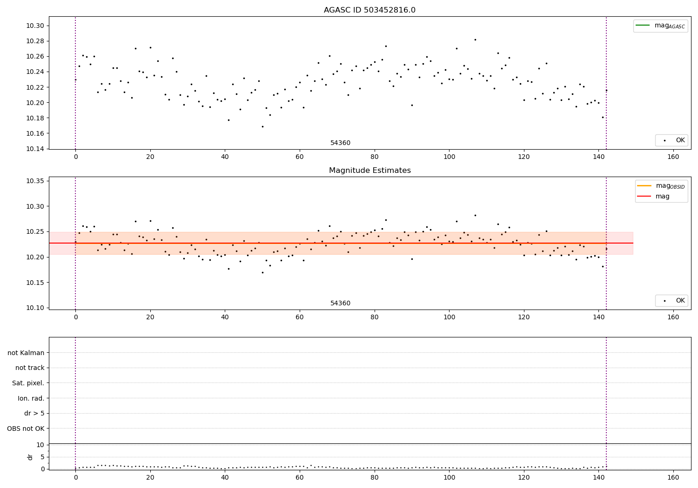698x488 pixels.
Task: Click 10.30 tick on the AGASC ID plot
Action: (35, 26)
